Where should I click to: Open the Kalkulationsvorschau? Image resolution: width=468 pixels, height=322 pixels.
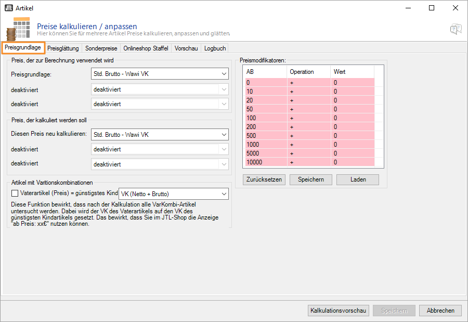click(339, 311)
